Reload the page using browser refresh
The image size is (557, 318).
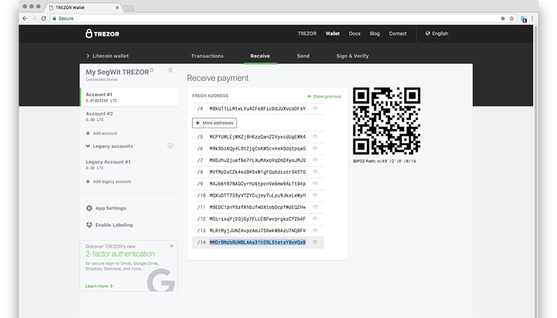43,19
